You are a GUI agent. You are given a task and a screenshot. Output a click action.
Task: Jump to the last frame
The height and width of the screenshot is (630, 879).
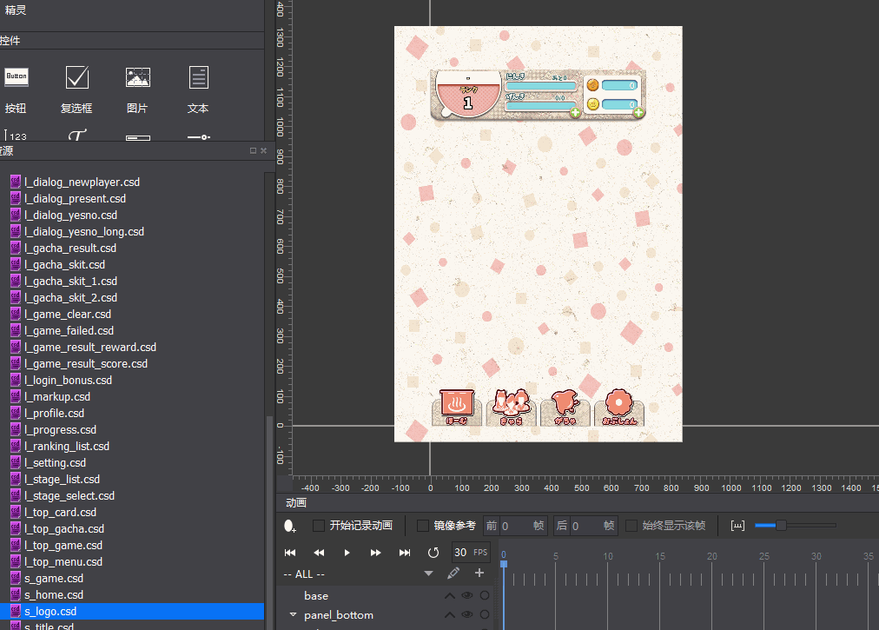(x=405, y=553)
